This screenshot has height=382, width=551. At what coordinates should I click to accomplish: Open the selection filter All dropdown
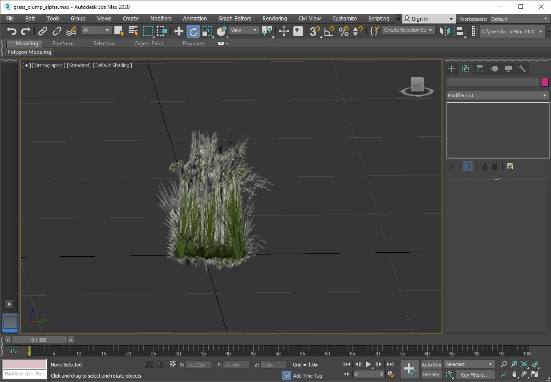[96, 30]
